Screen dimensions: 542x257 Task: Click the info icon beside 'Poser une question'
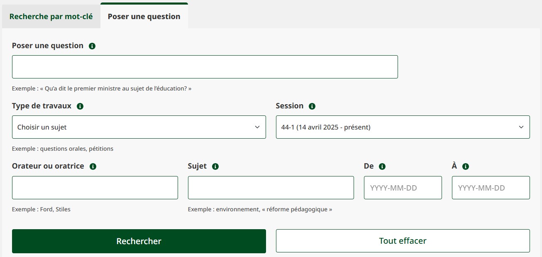[92, 46]
